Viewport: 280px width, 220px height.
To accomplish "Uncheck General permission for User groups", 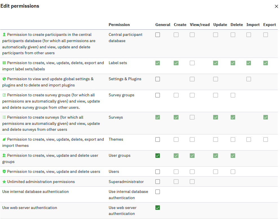I will (x=158, y=156).
